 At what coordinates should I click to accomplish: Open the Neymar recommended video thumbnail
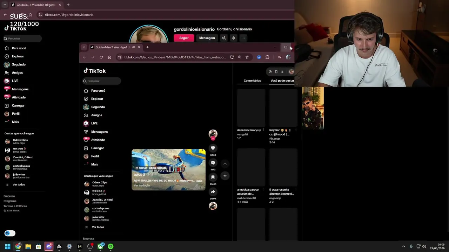click(x=283, y=107)
